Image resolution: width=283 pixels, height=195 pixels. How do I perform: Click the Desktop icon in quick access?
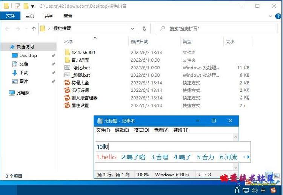(15, 56)
